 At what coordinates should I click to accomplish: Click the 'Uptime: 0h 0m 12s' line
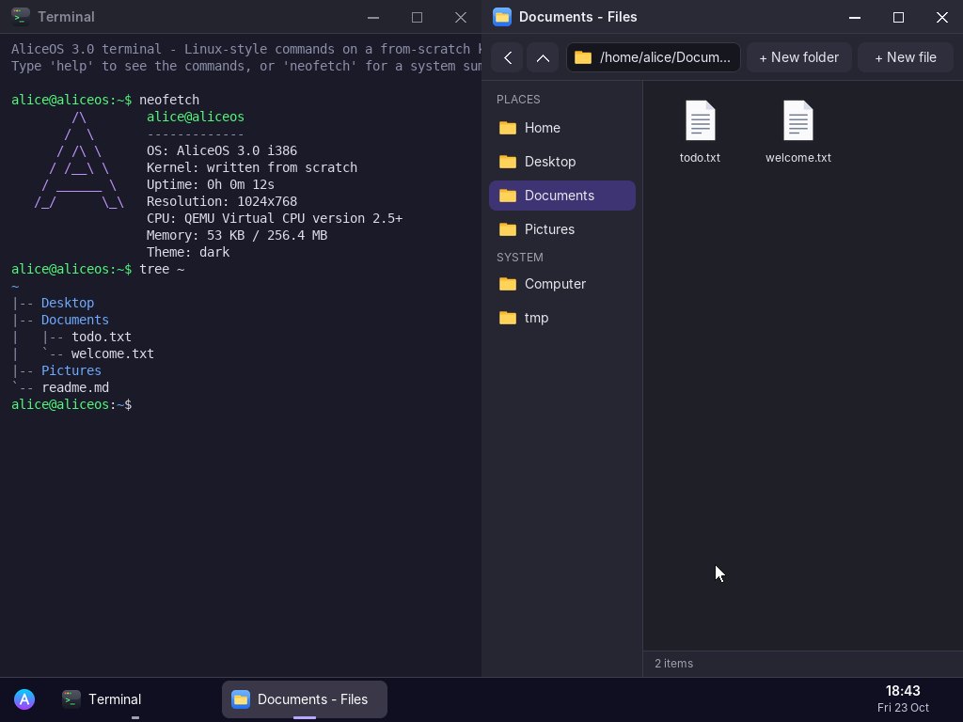pyautogui.click(x=211, y=184)
